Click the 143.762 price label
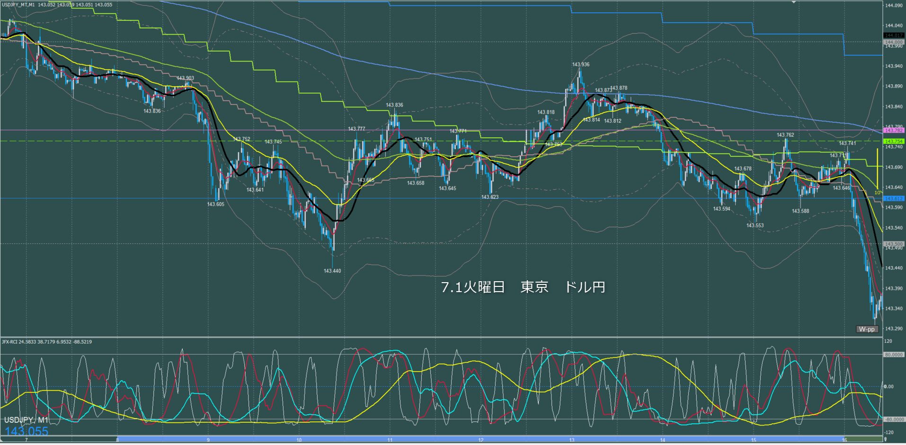906x445 pixels. (785, 135)
